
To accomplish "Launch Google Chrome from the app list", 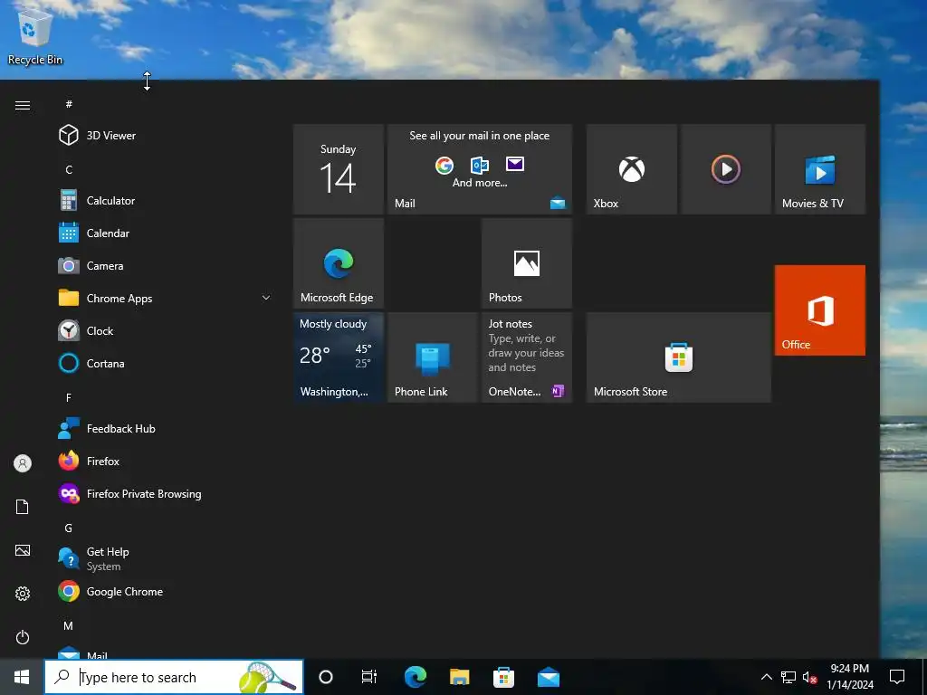I will coord(166,591).
